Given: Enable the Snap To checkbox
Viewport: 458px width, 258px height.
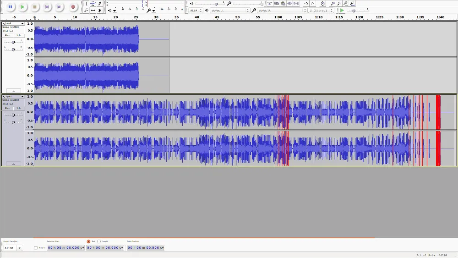Looking at the screenshot, I should tap(36, 248).
